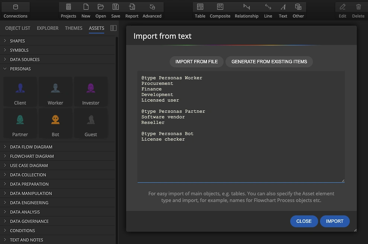
Task: Expand the Data Engineering section
Action: [x=58, y=203]
